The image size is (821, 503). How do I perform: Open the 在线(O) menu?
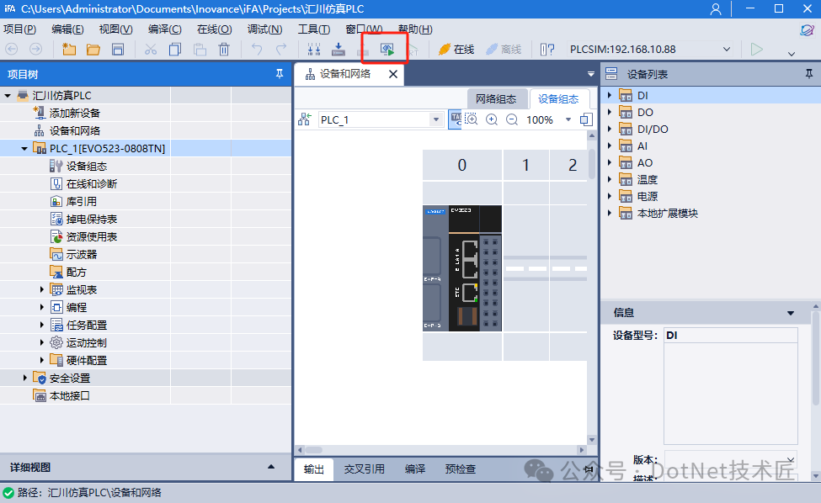coord(214,29)
